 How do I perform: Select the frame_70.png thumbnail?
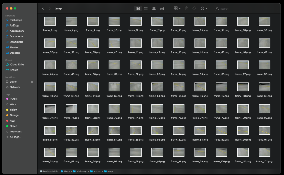pyautogui.click(x=50, y=109)
